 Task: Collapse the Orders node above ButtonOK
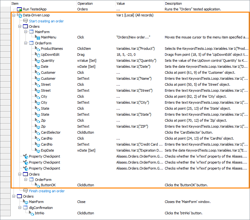coord(20,174)
